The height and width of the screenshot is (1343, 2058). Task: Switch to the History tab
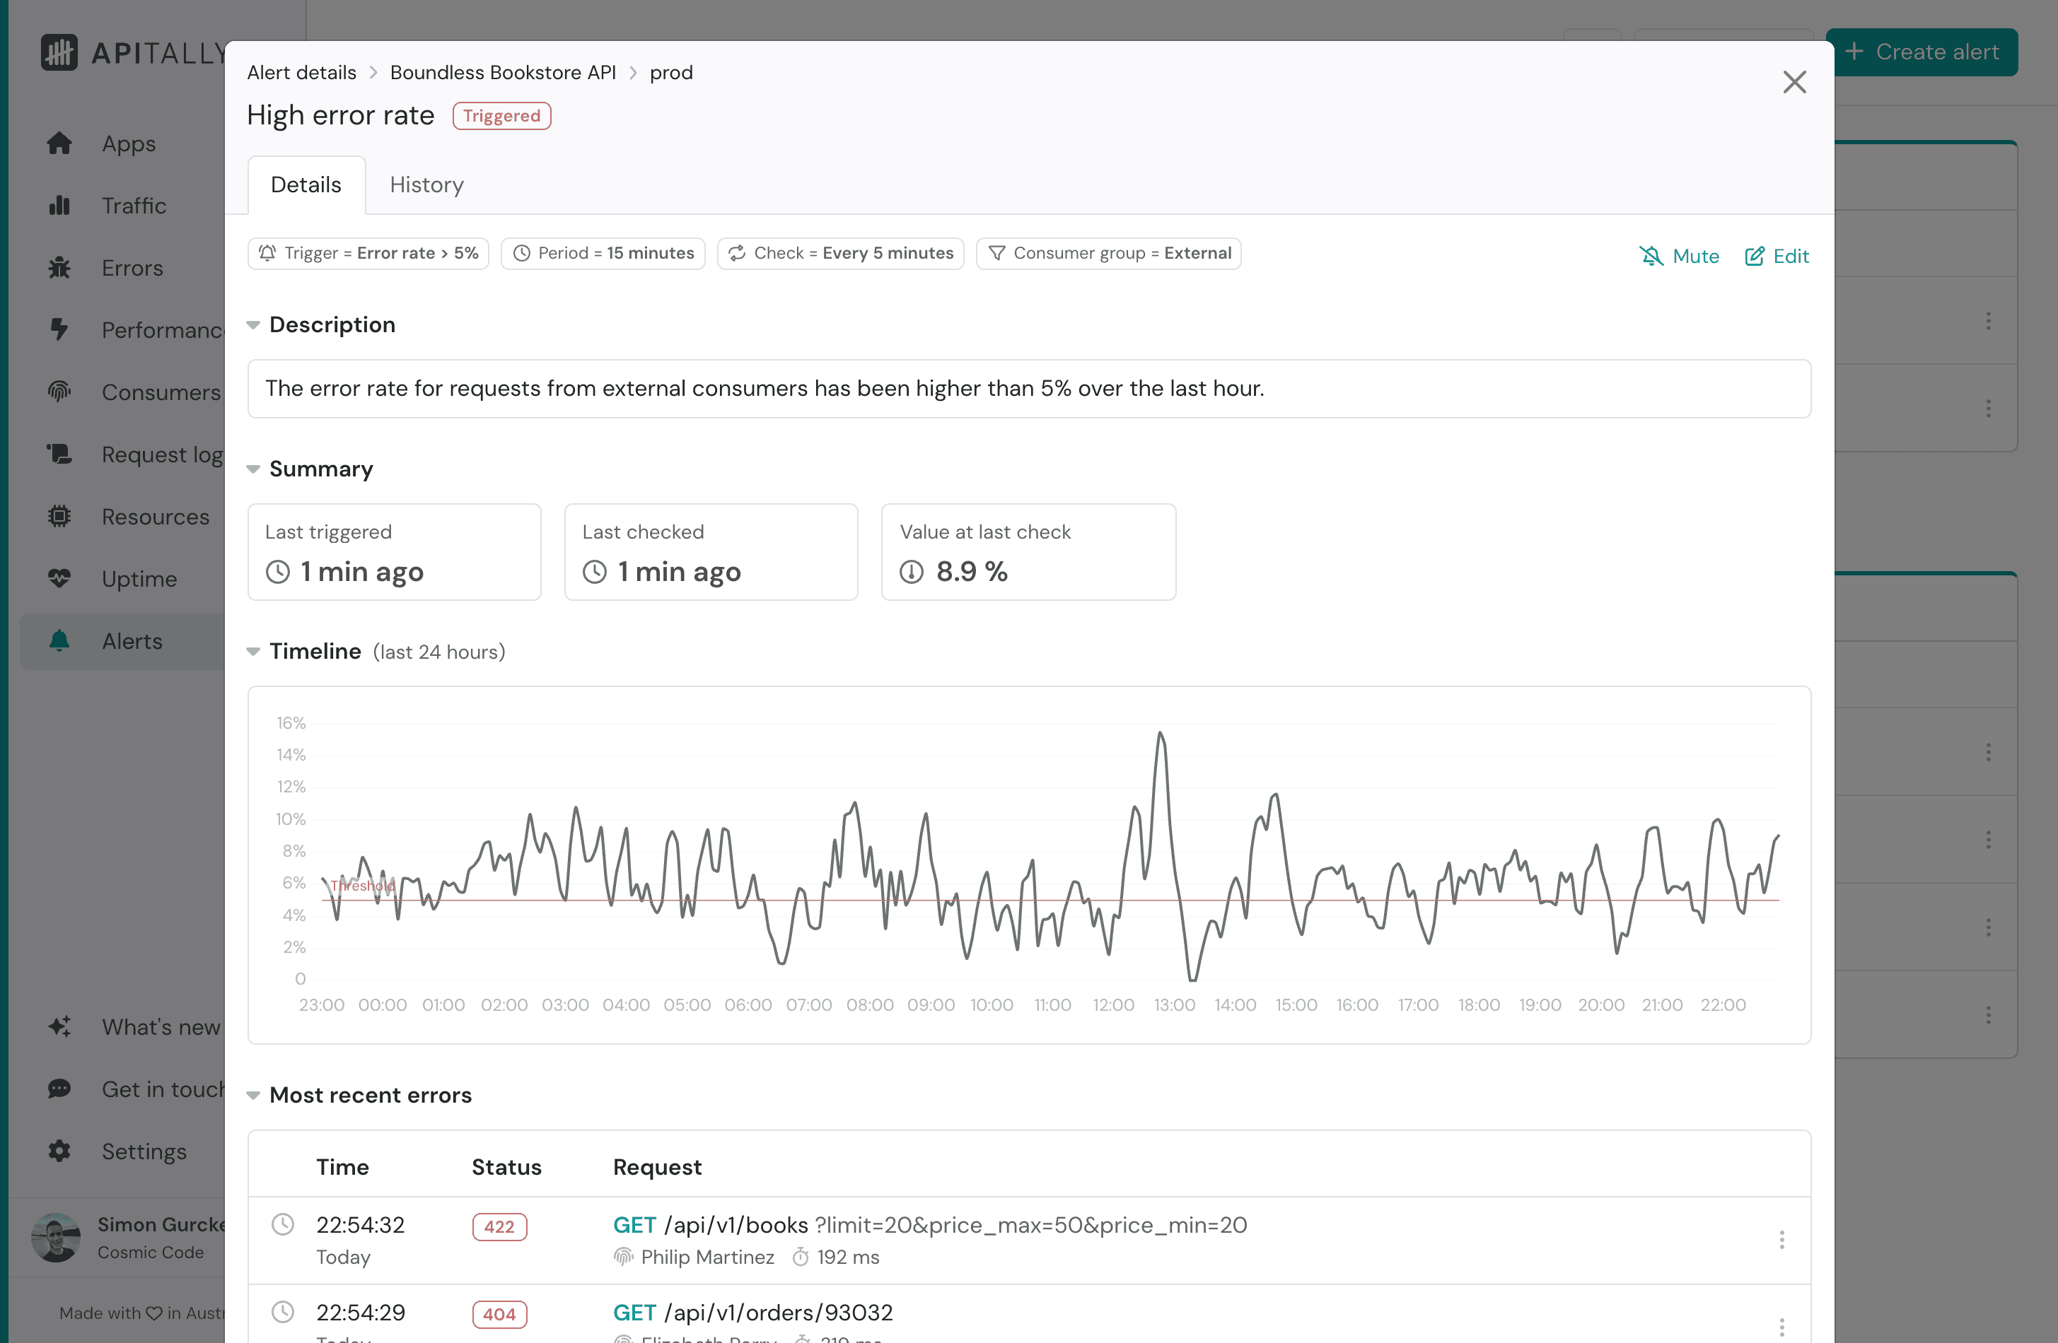pyautogui.click(x=426, y=184)
